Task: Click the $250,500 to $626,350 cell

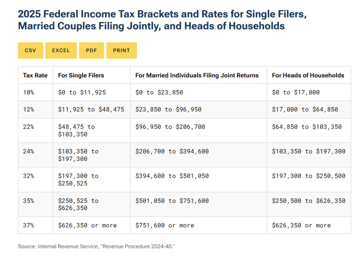Action: (308, 201)
